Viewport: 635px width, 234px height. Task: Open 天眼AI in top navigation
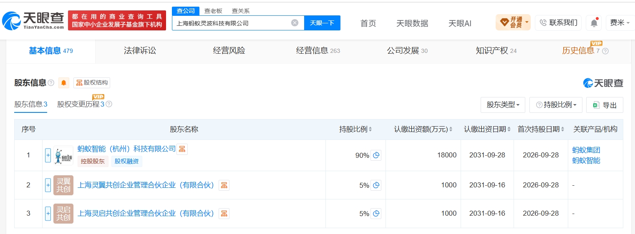(460, 23)
